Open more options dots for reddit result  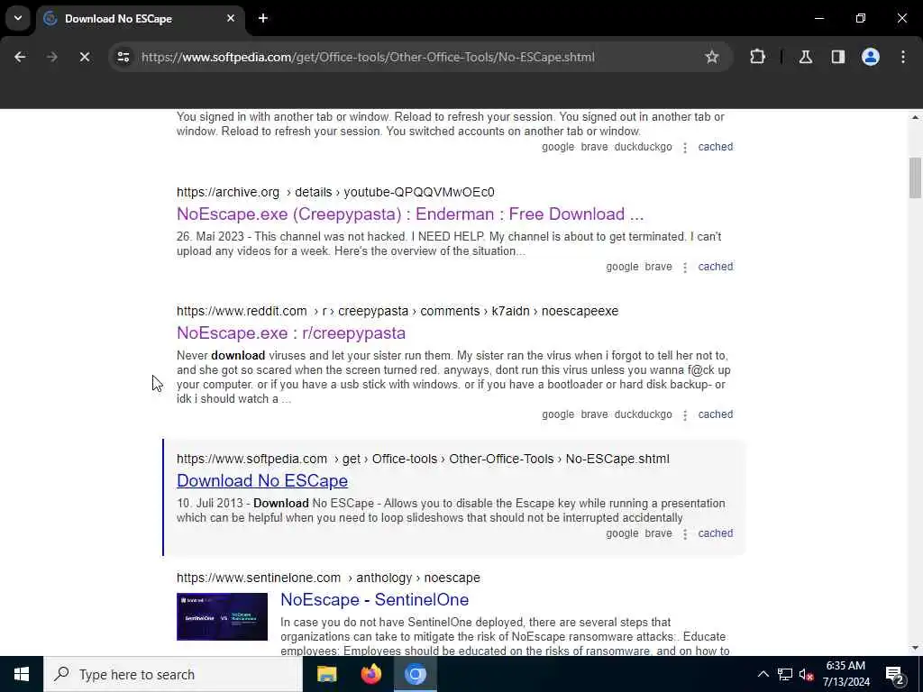pyautogui.click(x=685, y=414)
